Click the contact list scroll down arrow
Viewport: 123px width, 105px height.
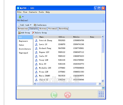(x=103, y=81)
